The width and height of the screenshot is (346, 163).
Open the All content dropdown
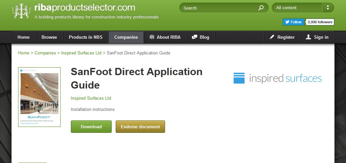tap(303, 8)
